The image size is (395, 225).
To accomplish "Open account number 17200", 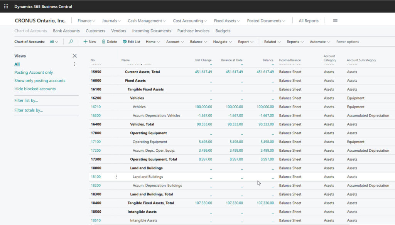I will tap(96, 151).
